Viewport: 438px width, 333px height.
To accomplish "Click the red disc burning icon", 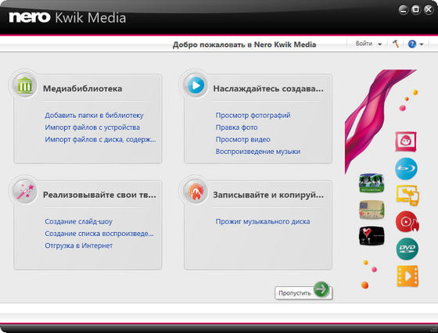I will tap(407, 222).
